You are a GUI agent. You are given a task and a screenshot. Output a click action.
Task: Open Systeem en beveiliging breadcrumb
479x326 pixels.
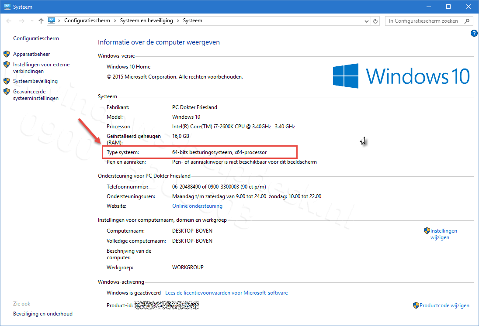(146, 21)
